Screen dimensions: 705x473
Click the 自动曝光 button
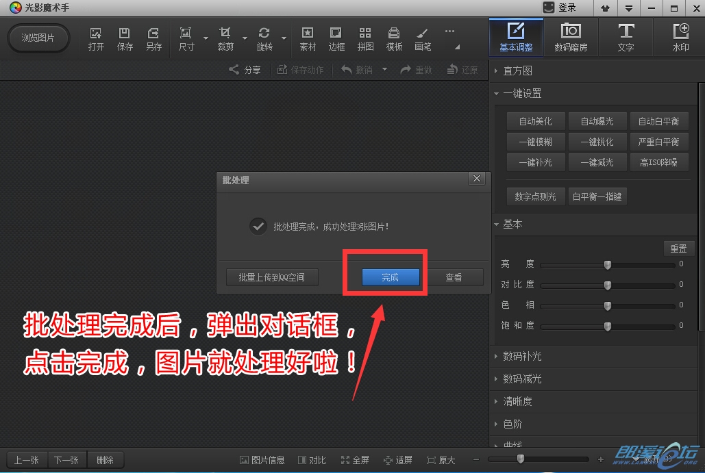pos(597,121)
